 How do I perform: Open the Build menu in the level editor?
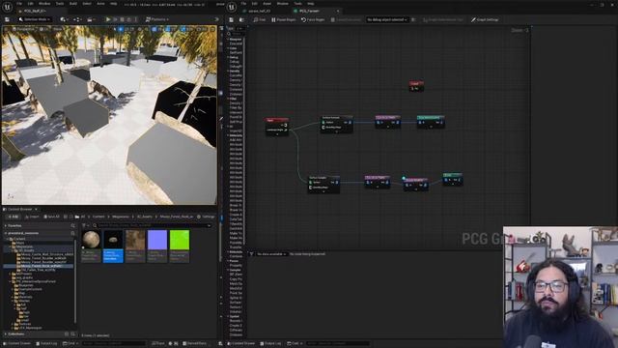73,4
